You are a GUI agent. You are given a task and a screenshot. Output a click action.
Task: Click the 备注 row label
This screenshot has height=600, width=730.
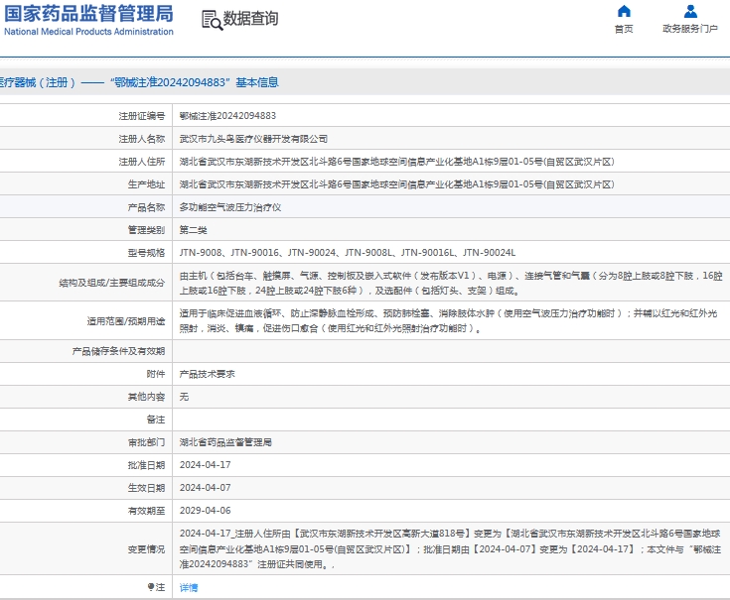tap(156, 420)
